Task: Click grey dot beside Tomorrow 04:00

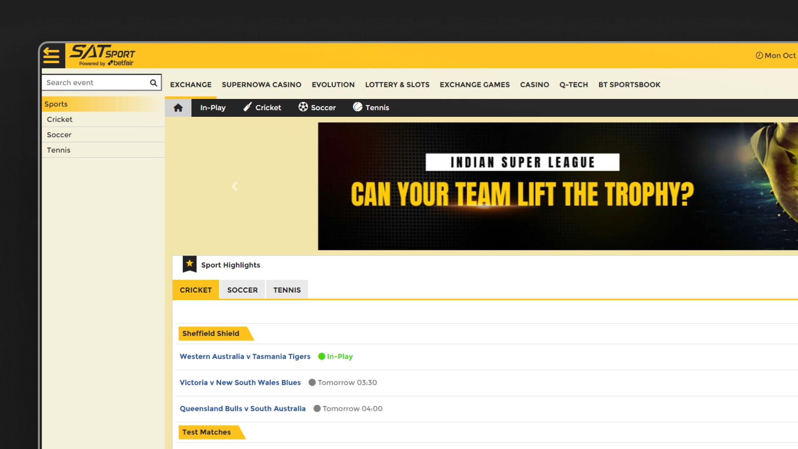Action: (317, 409)
